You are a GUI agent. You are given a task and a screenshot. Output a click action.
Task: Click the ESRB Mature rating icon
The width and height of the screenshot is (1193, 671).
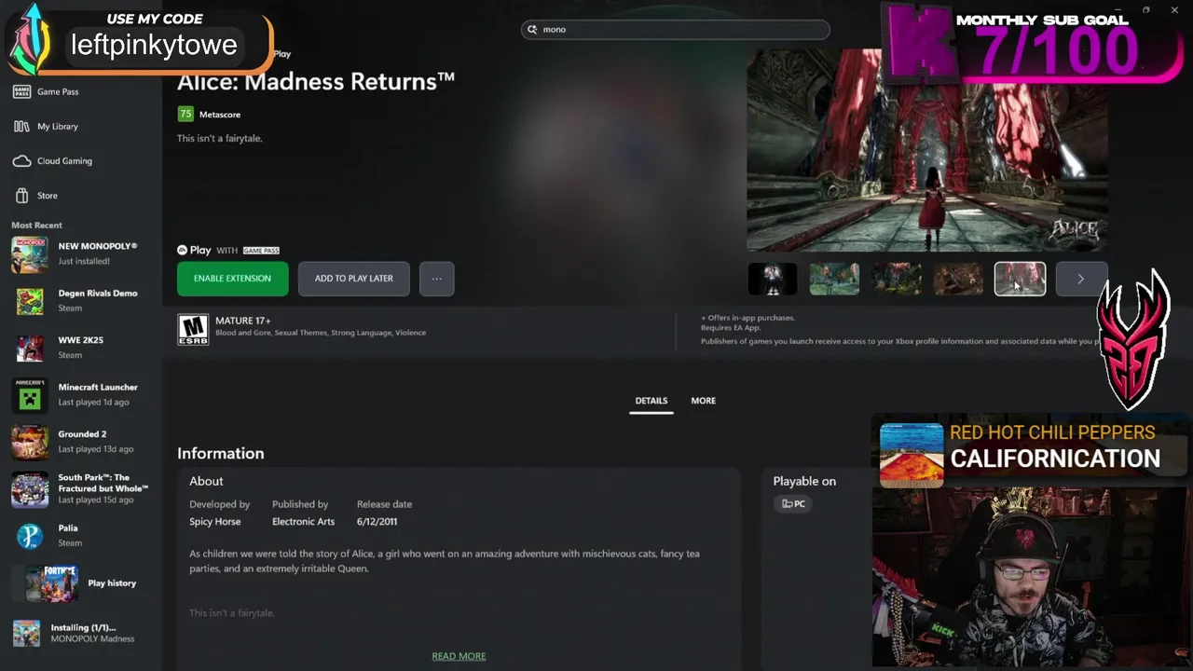click(x=193, y=329)
